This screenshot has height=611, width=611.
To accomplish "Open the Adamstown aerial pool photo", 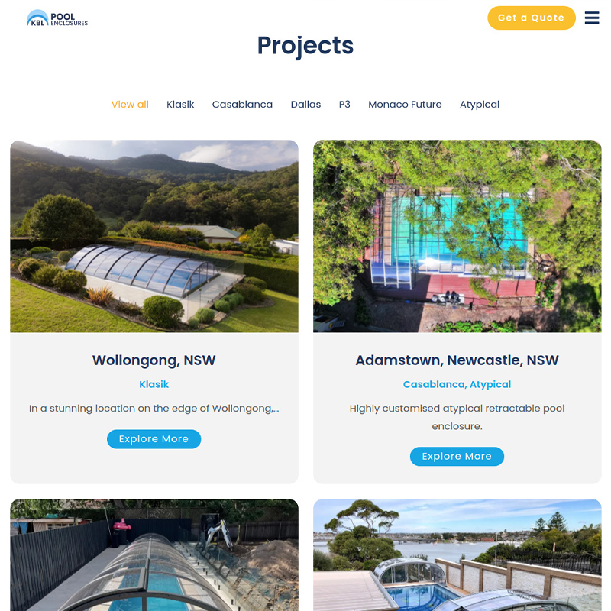I will pyautogui.click(x=457, y=236).
